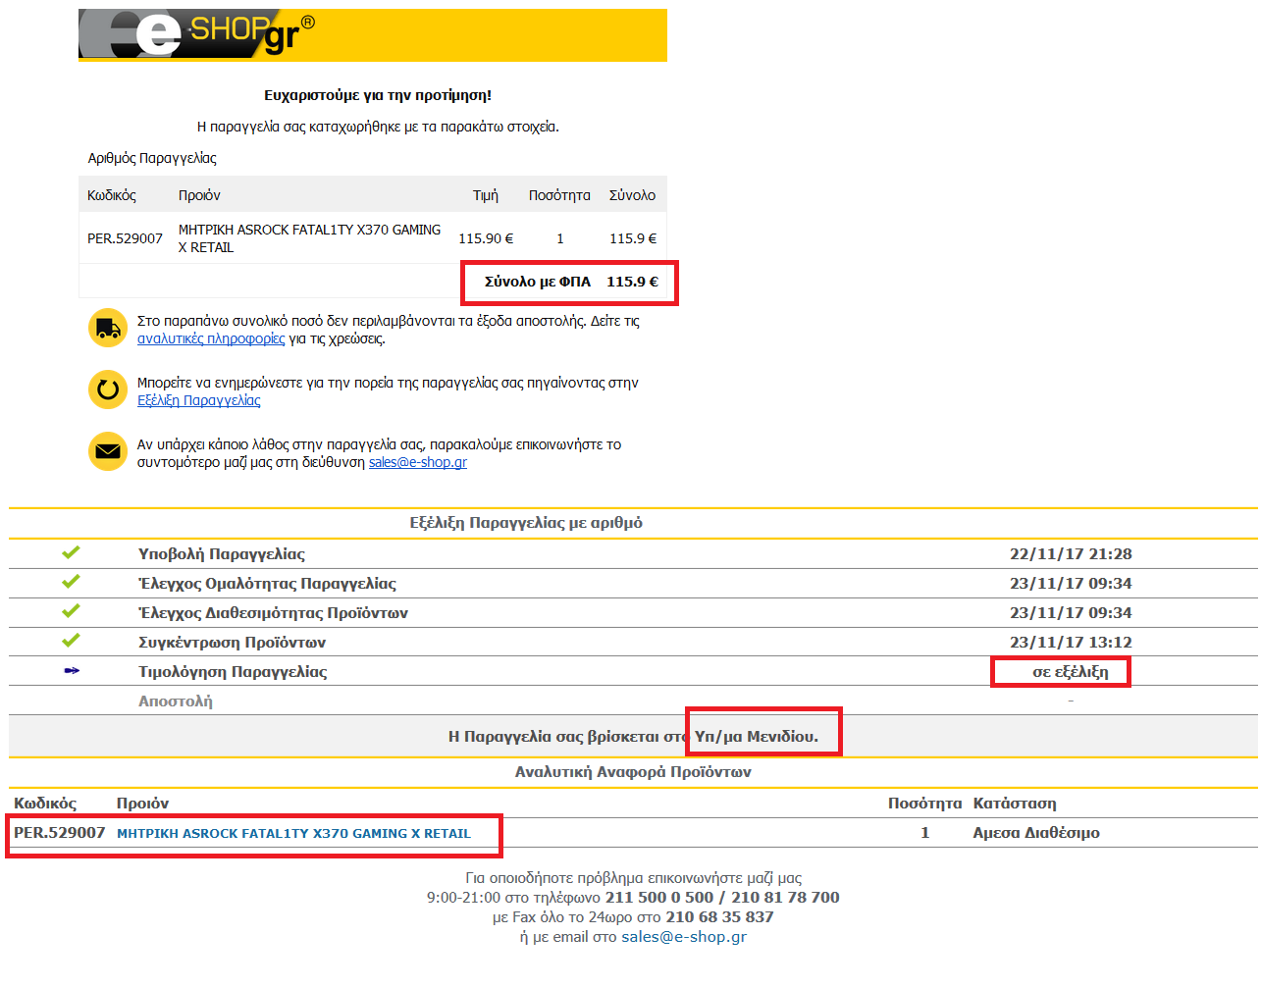Click the yellow refresh arrow icon
Image resolution: width=1261 pixels, height=987 pixels.
[x=108, y=390]
